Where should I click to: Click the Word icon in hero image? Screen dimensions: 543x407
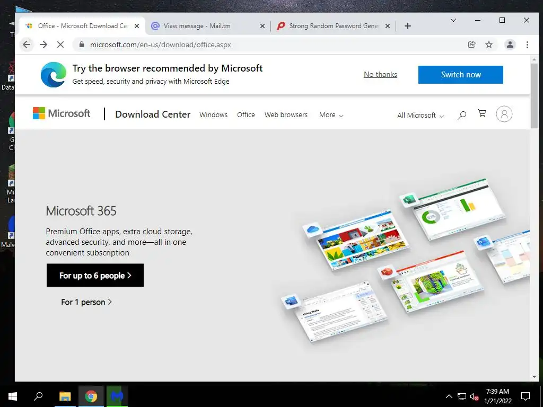291,302
